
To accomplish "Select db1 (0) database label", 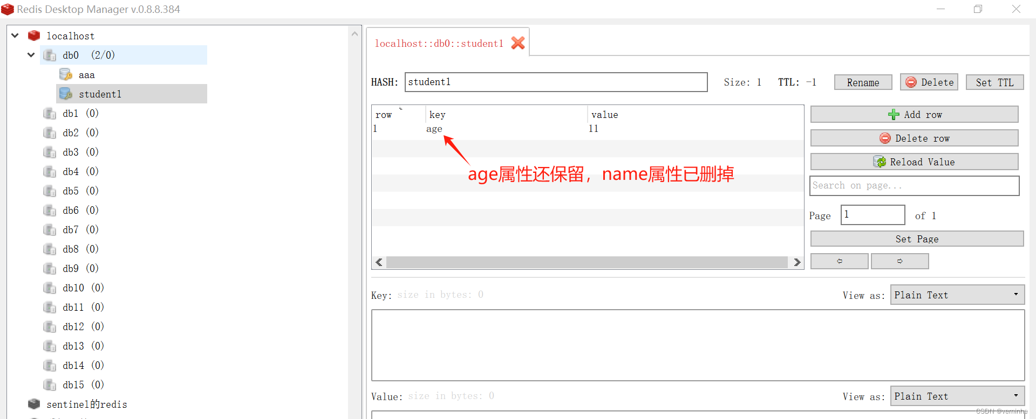I will (80, 113).
